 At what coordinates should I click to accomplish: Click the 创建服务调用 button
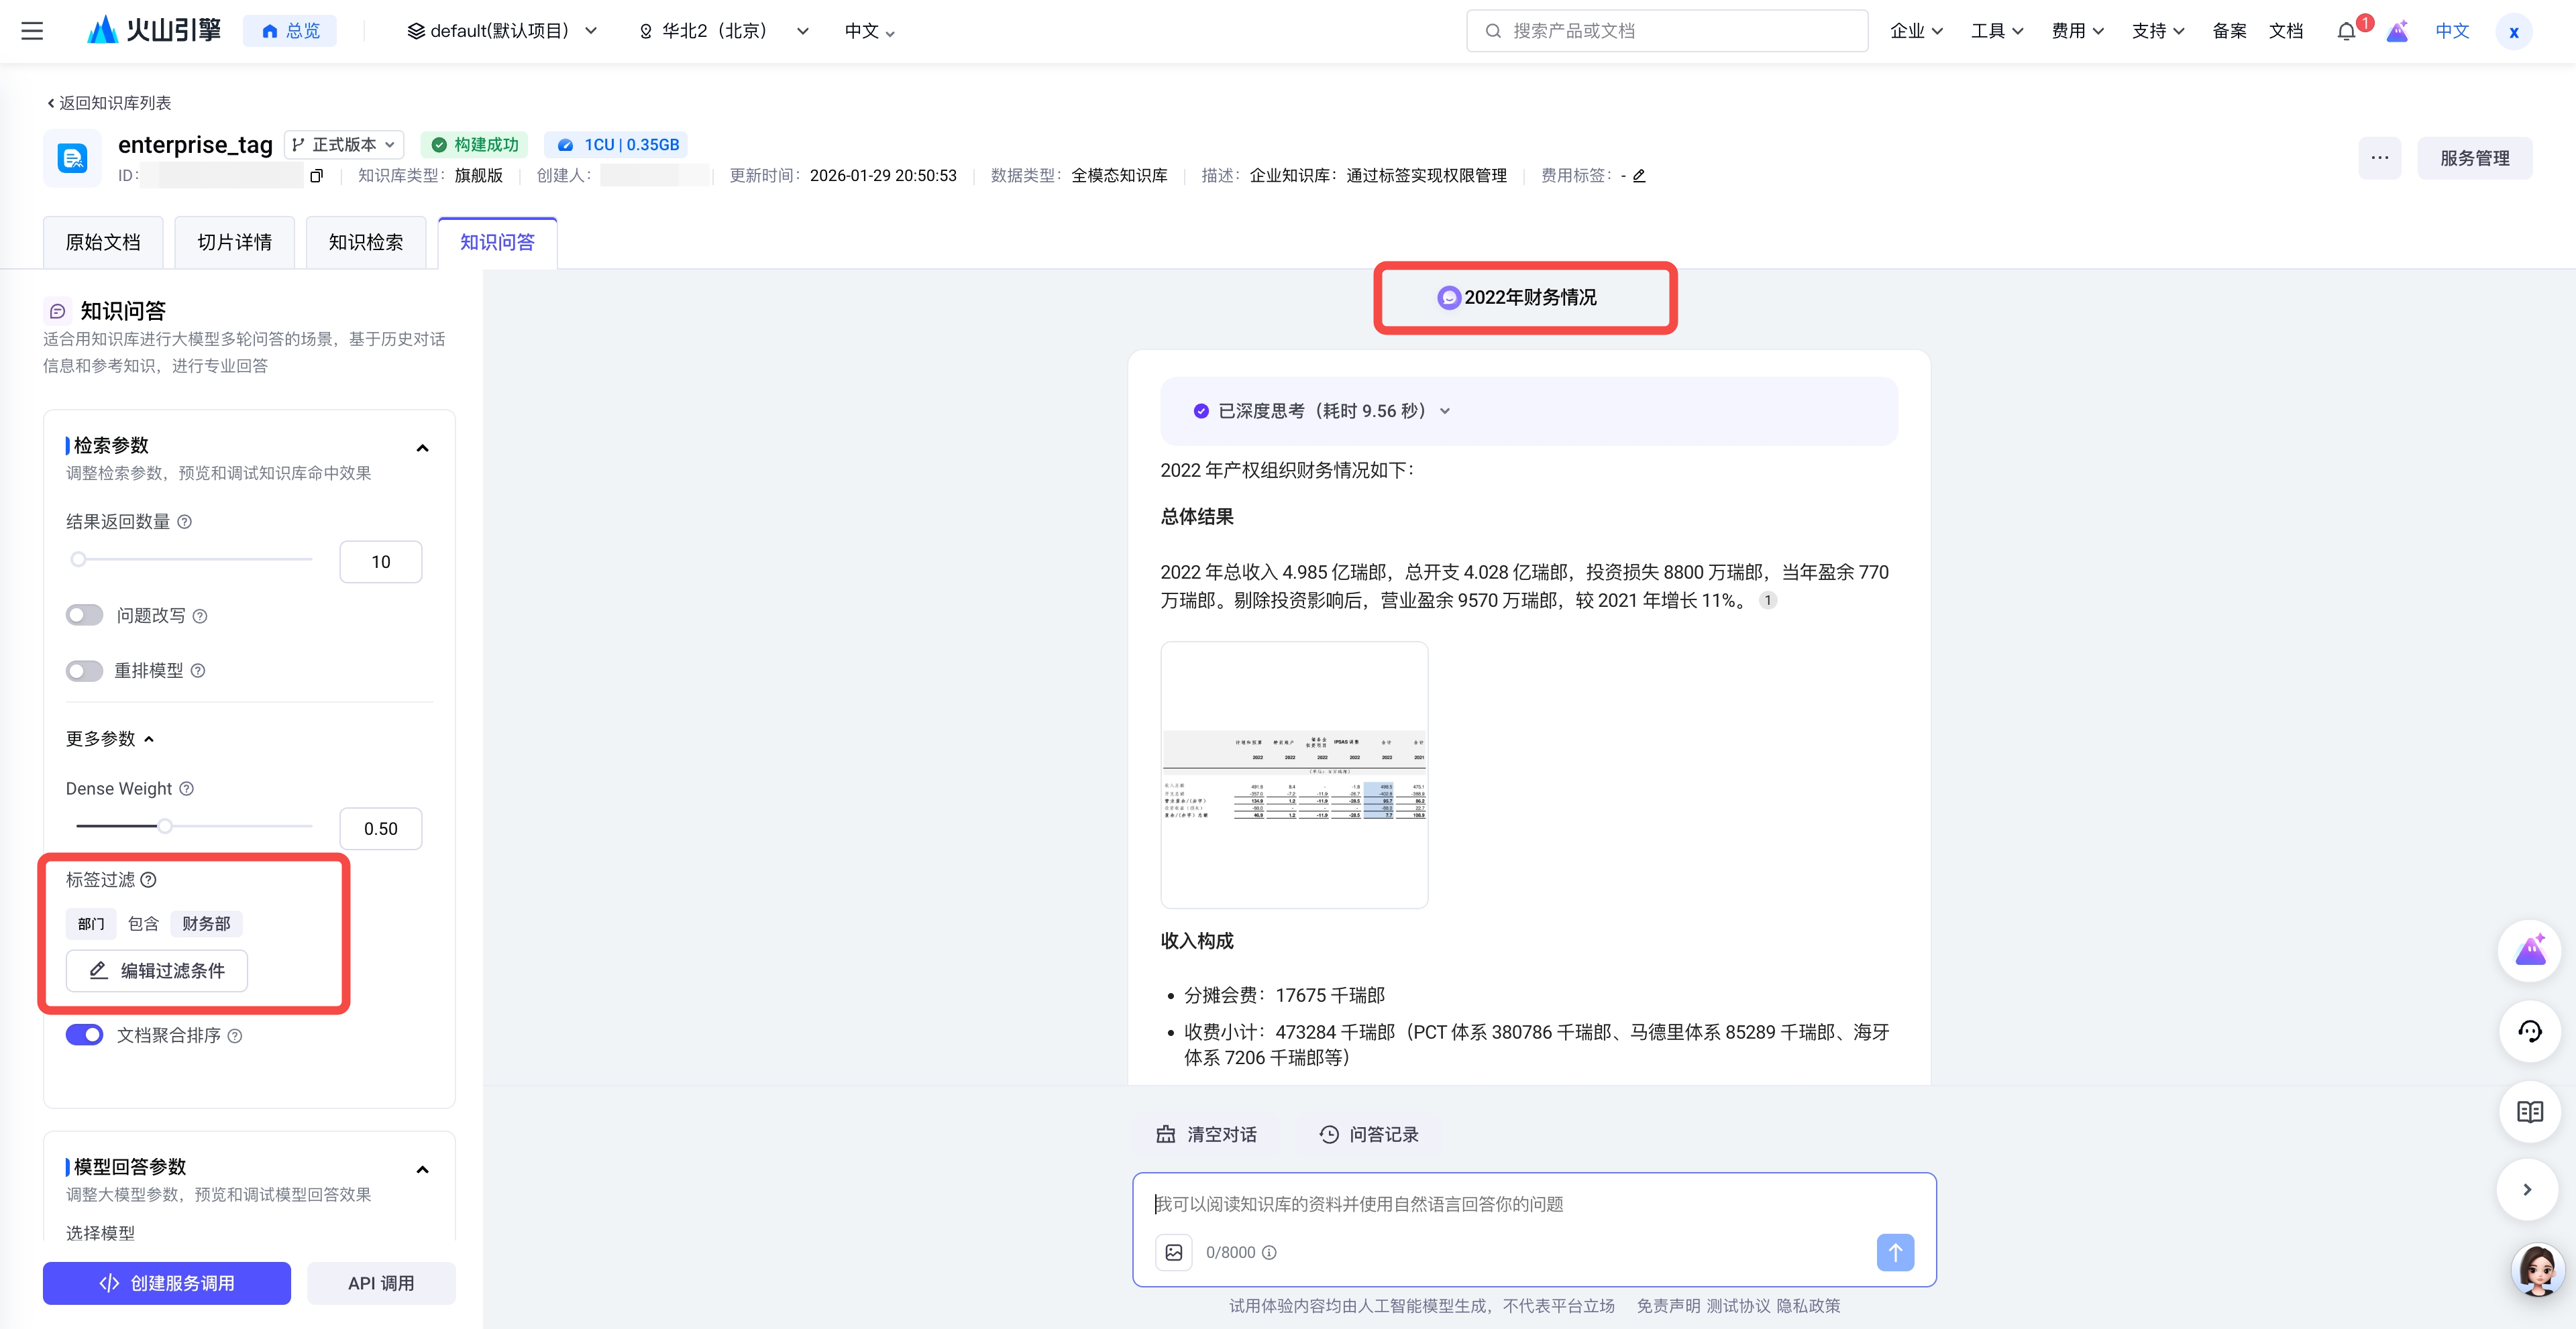tap(167, 1283)
